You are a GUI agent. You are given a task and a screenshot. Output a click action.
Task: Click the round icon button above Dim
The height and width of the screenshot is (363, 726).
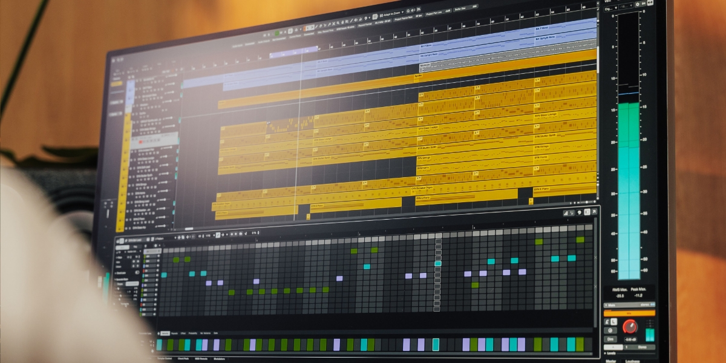610,330
